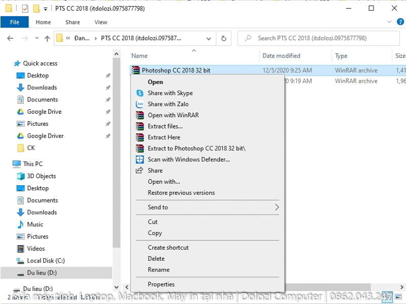
Task: Open the address bar history dropdown
Action: [x=209, y=38]
